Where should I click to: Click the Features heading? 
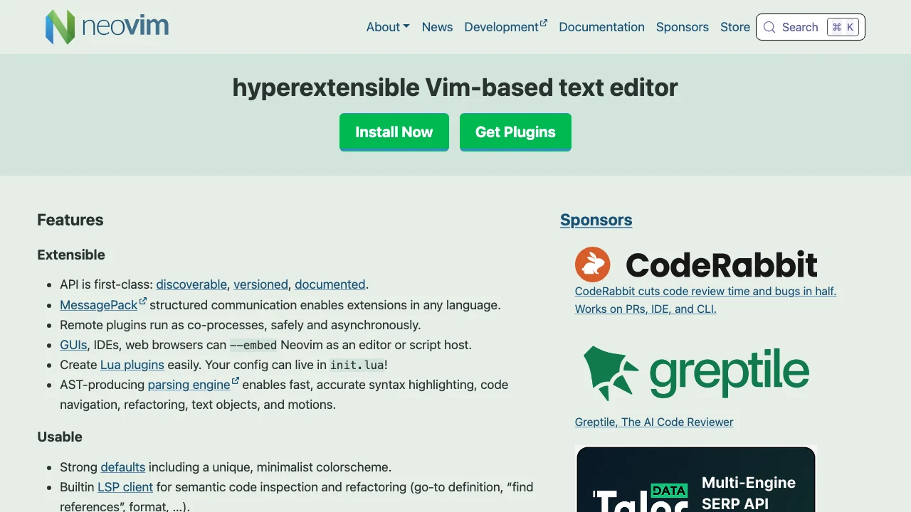[70, 220]
